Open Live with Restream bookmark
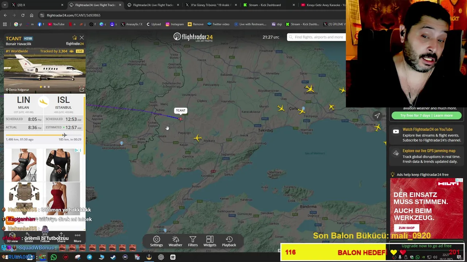467x262 pixels. coord(250,24)
